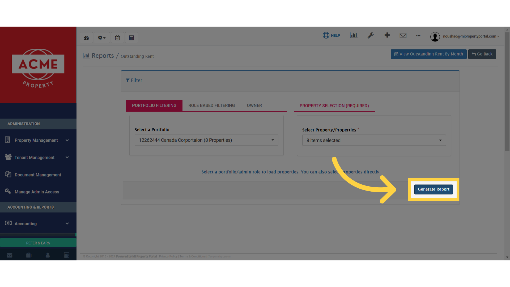Click the sidebar bottom briefcase icon

[29, 255]
